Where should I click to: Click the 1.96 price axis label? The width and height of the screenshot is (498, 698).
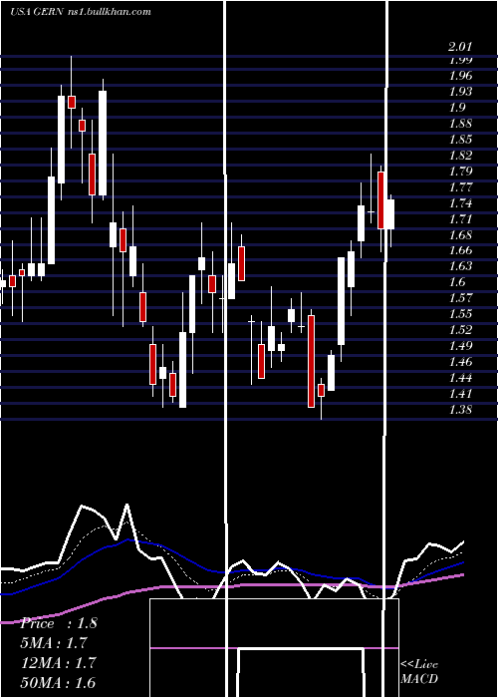point(460,75)
